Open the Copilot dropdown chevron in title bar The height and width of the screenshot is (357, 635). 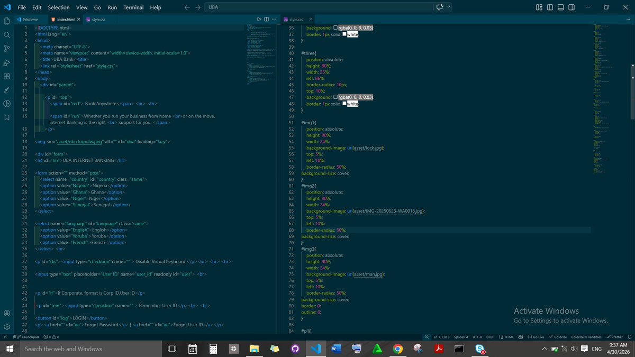pyautogui.click(x=449, y=7)
